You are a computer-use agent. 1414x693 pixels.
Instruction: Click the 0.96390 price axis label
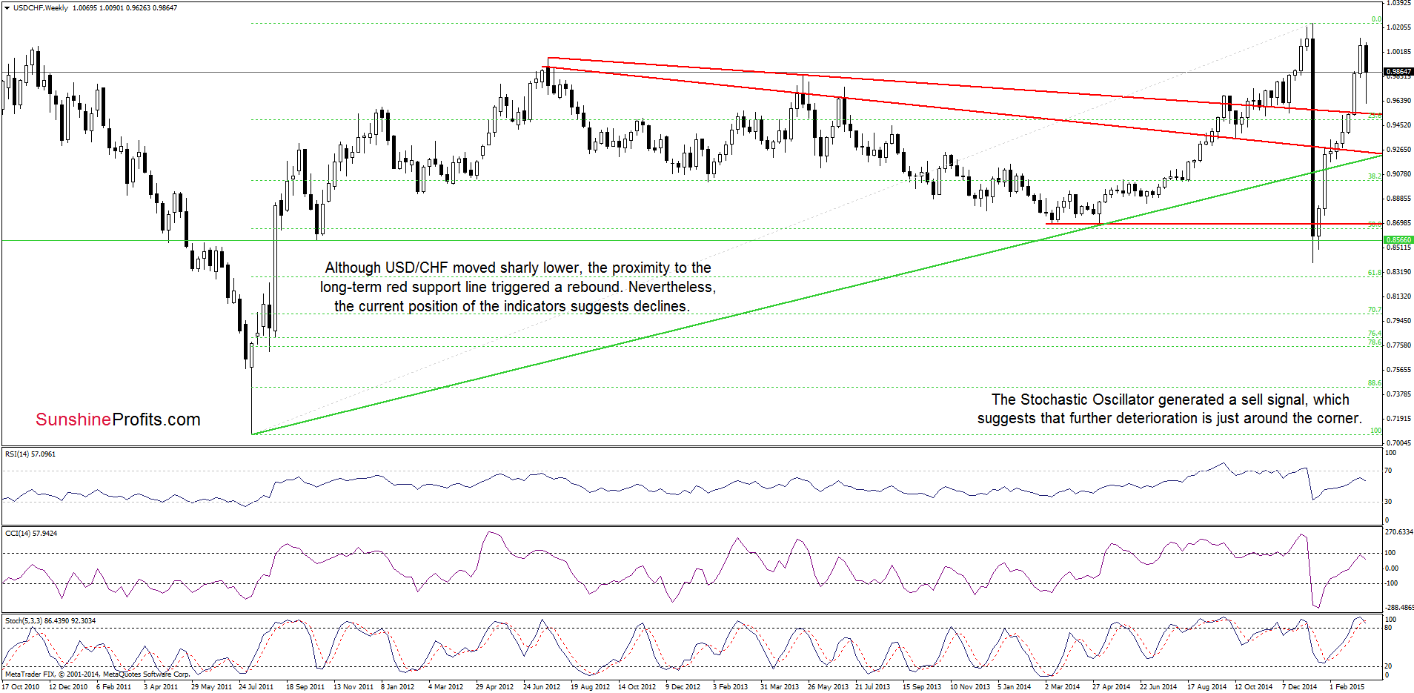click(1399, 101)
